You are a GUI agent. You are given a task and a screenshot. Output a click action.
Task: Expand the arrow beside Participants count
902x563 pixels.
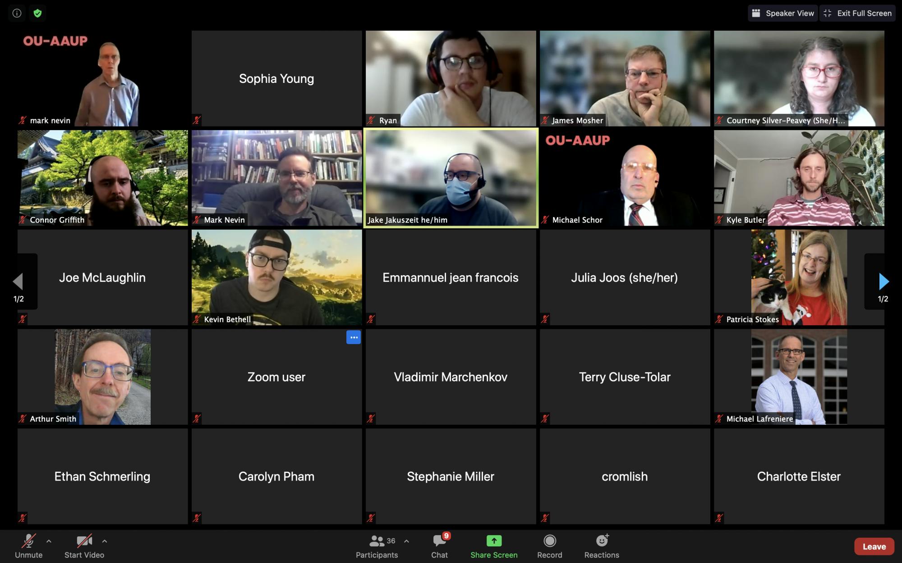406,541
